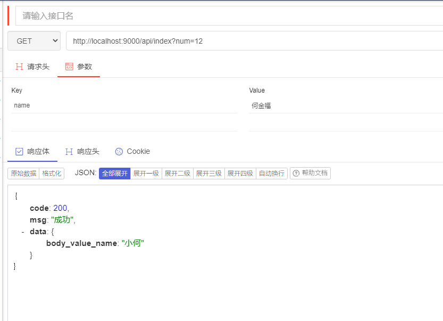Viewport: 443px width, 321px height.
Task: Collapse the data object with minus toggle
Action: point(23,232)
